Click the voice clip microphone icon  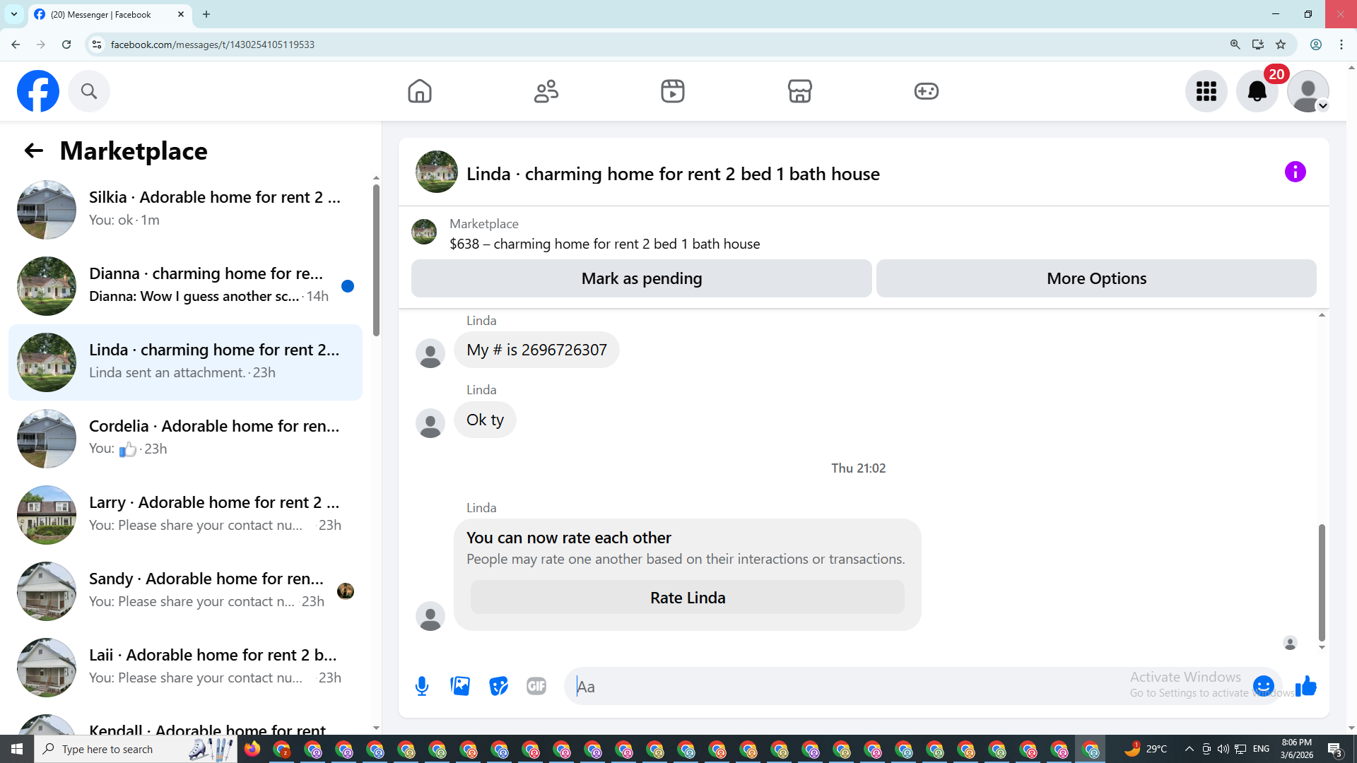point(422,686)
